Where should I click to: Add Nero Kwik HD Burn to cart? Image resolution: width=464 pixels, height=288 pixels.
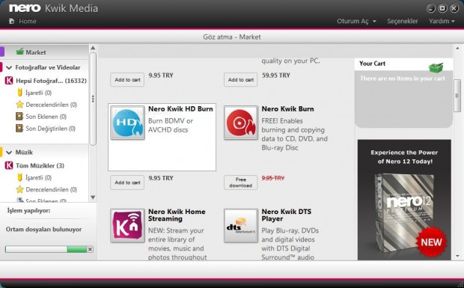[x=127, y=183]
